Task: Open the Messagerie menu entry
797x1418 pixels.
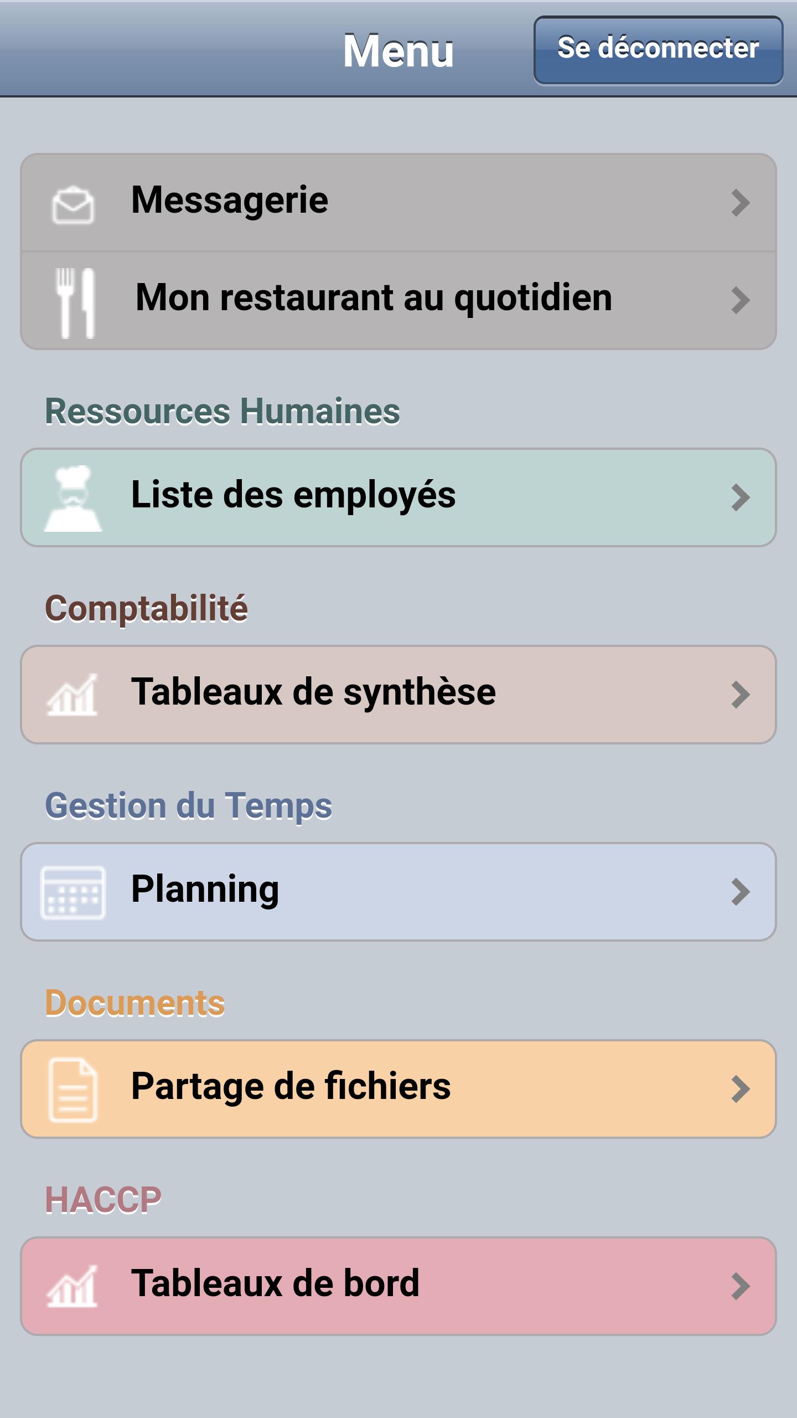Action: tap(398, 203)
